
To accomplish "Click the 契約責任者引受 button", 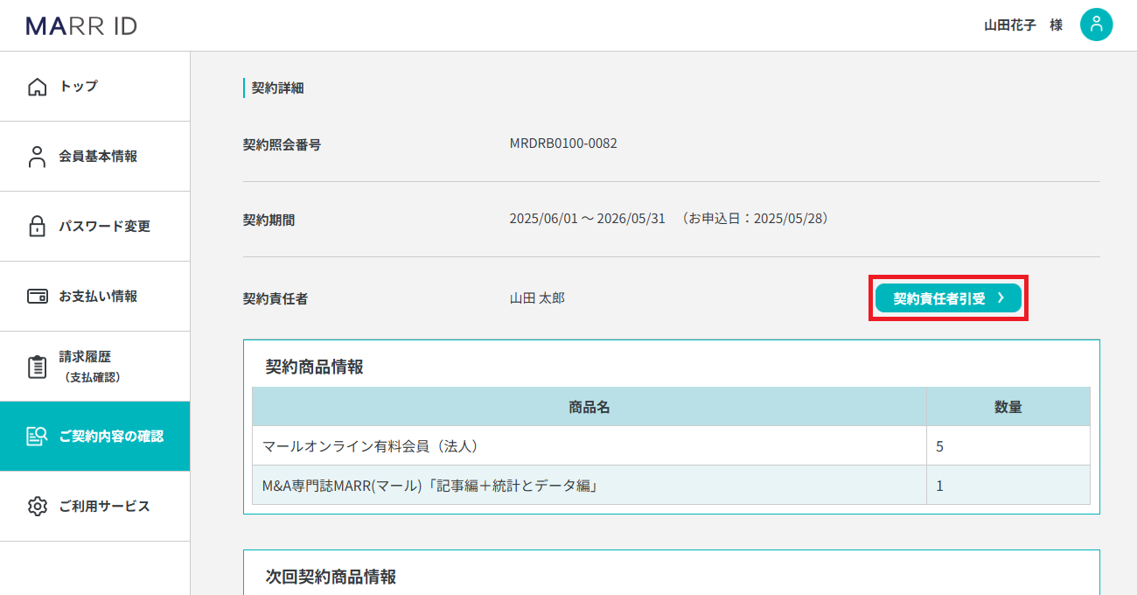I will tap(948, 298).
